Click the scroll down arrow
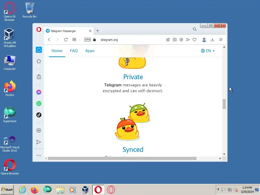 [224, 154]
